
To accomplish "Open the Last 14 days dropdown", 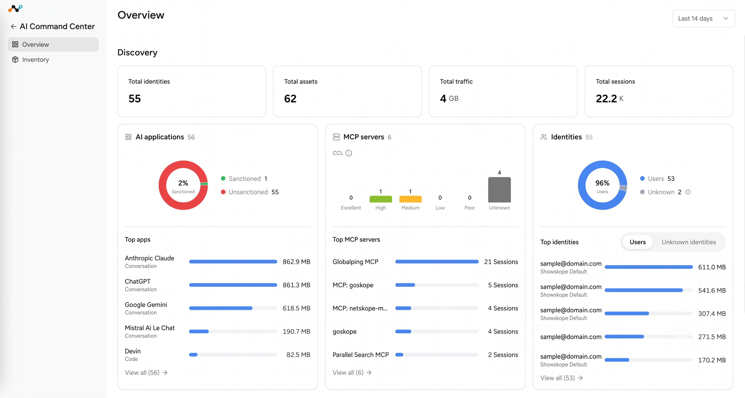I will pyautogui.click(x=703, y=18).
